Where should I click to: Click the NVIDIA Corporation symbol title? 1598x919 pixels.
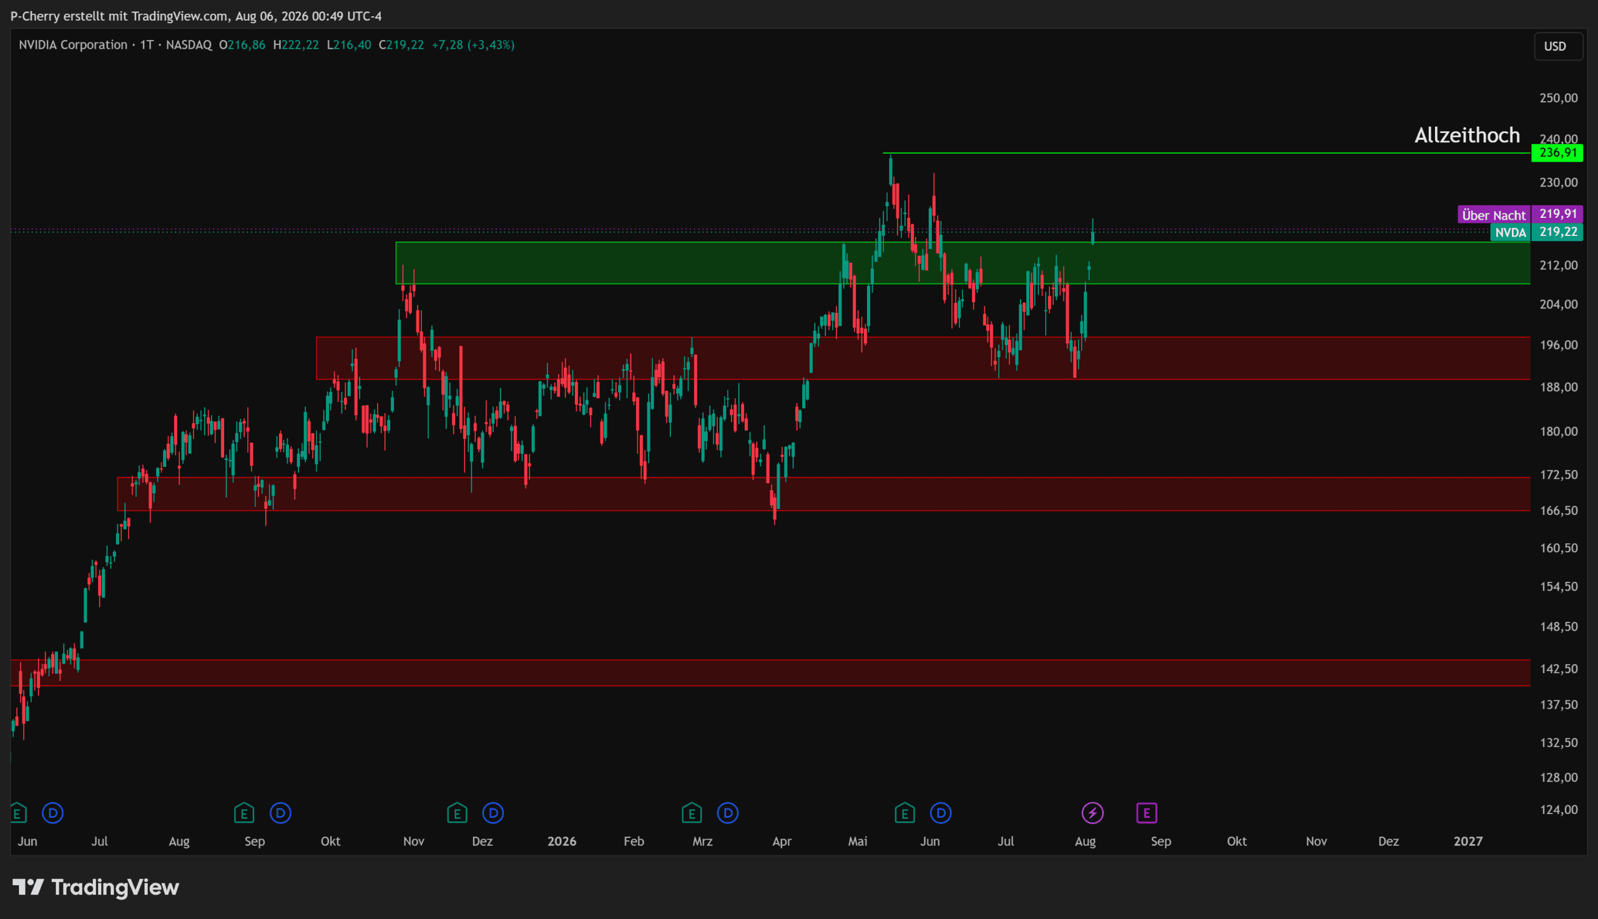pos(73,45)
